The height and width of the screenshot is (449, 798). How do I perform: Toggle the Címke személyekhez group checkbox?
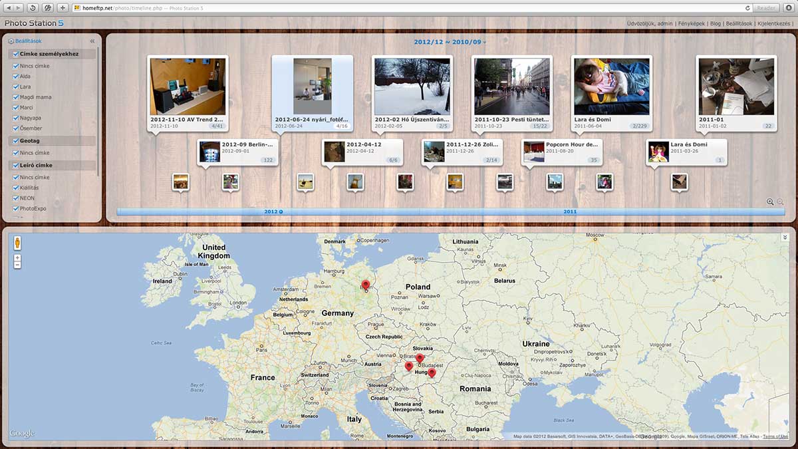pos(15,54)
